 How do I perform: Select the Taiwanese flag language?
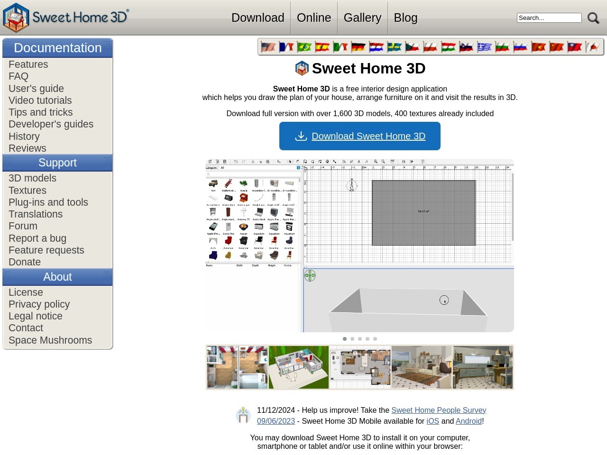coord(575,47)
